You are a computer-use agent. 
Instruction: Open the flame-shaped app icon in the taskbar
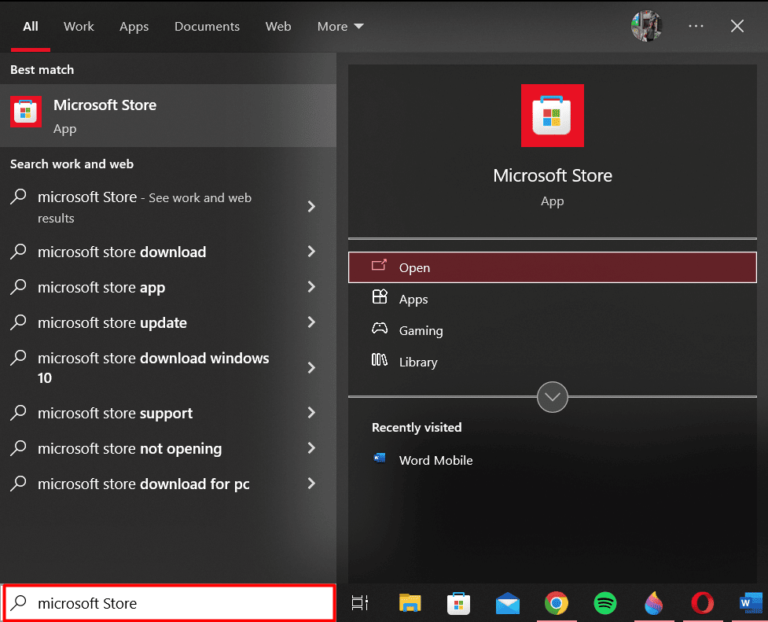pos(654,603)
